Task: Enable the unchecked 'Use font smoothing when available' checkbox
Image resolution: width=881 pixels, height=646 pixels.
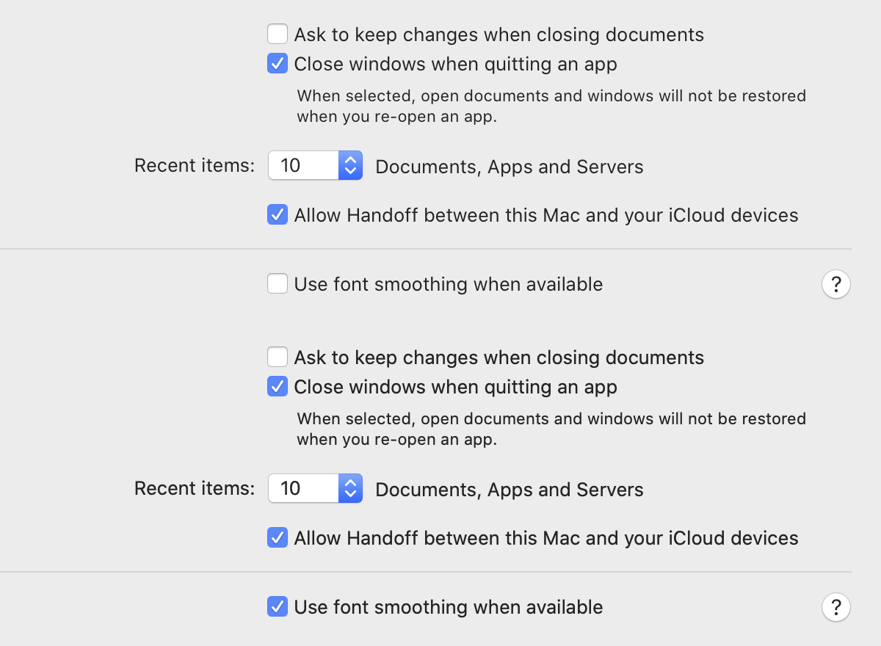Action: point(278,284)
